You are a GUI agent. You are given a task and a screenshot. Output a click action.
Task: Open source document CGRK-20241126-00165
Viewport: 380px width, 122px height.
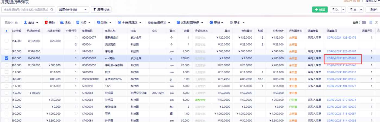(x=341, y=58)
